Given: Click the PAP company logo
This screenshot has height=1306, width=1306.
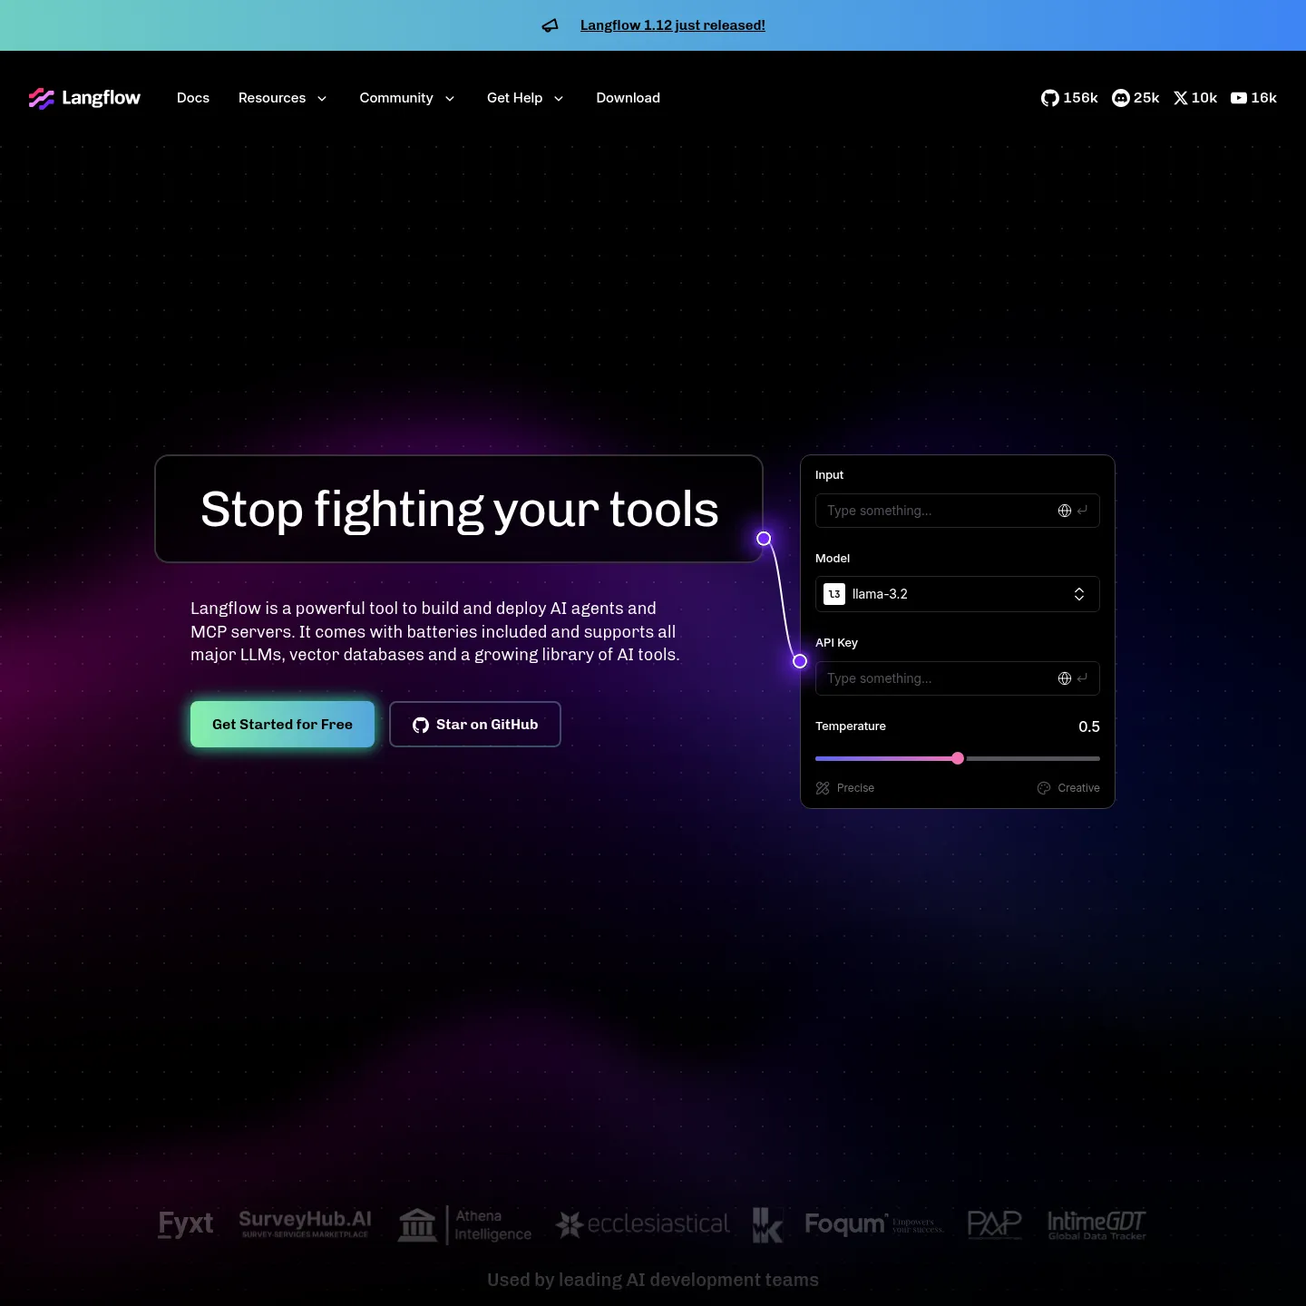Looking at the screenshot, I should pos(994,1224).
